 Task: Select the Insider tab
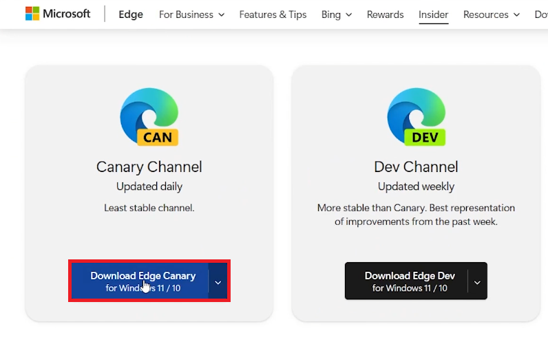433,14
